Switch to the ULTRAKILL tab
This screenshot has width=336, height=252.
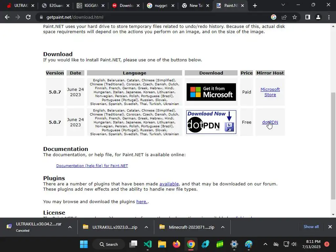18,6
